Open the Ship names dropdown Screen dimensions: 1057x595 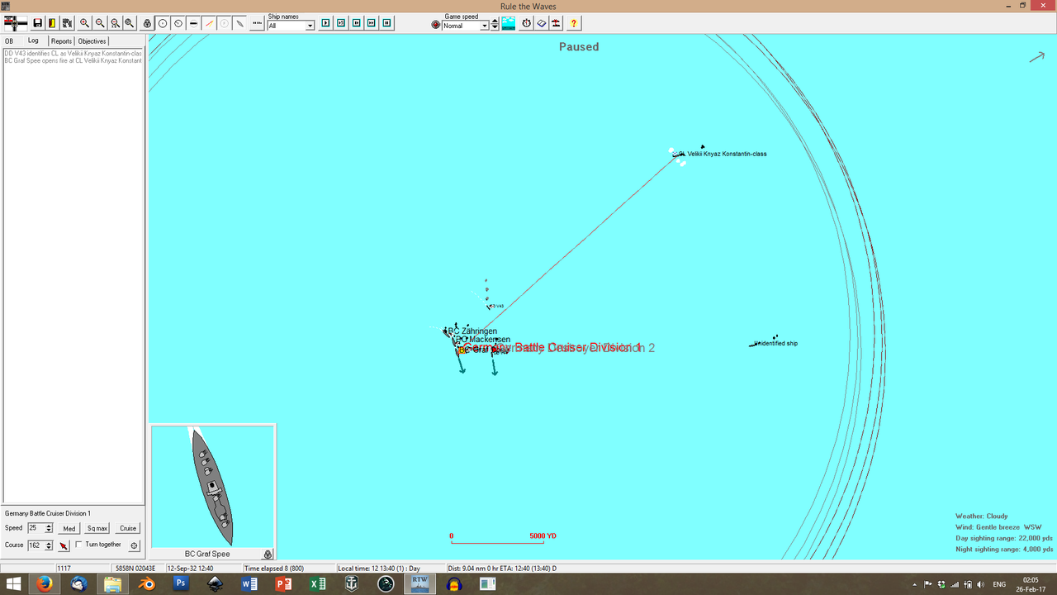pos(310,26)
